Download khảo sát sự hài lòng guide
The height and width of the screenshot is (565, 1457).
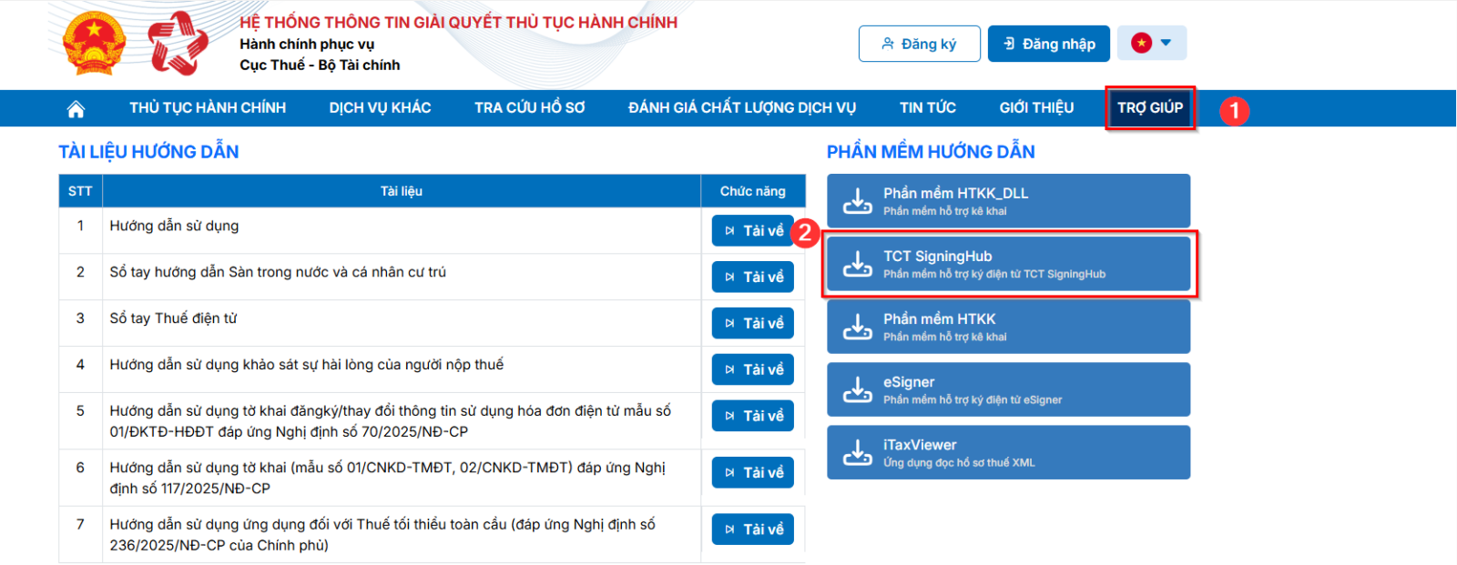click(753, 370)
